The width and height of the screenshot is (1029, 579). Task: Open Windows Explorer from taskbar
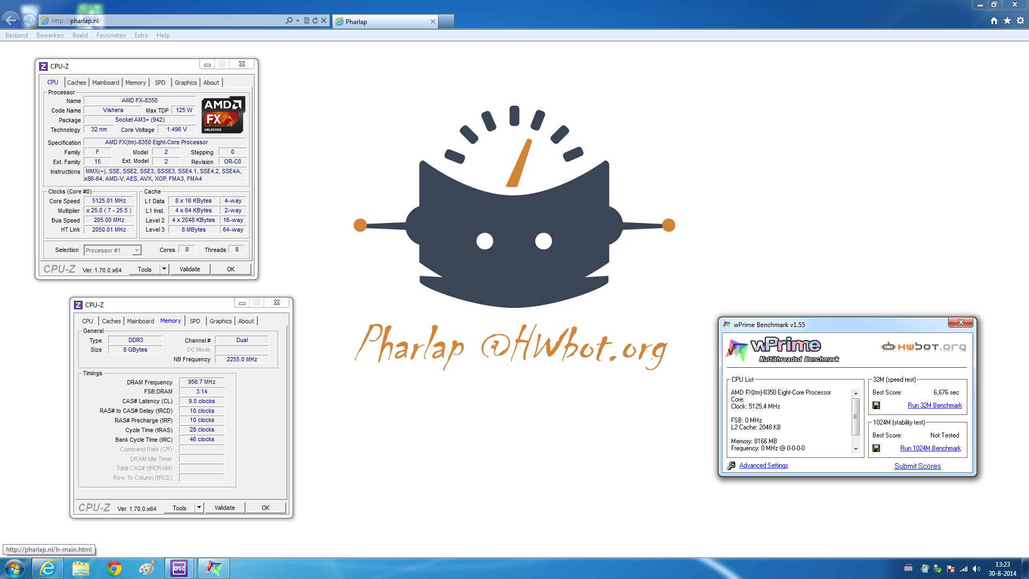(x=81, y=568)
